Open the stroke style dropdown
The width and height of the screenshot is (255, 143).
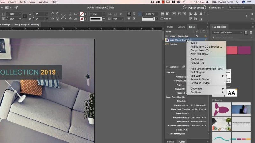point(104,19)
